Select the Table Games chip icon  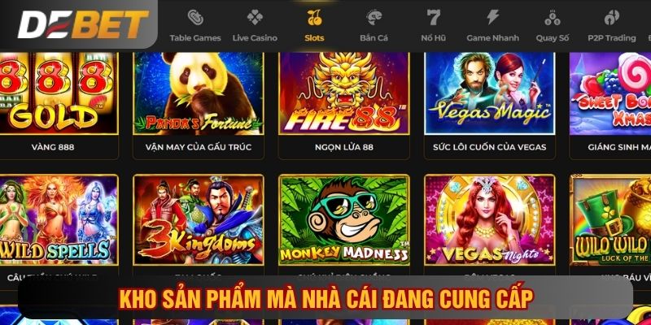click(195, 17)
